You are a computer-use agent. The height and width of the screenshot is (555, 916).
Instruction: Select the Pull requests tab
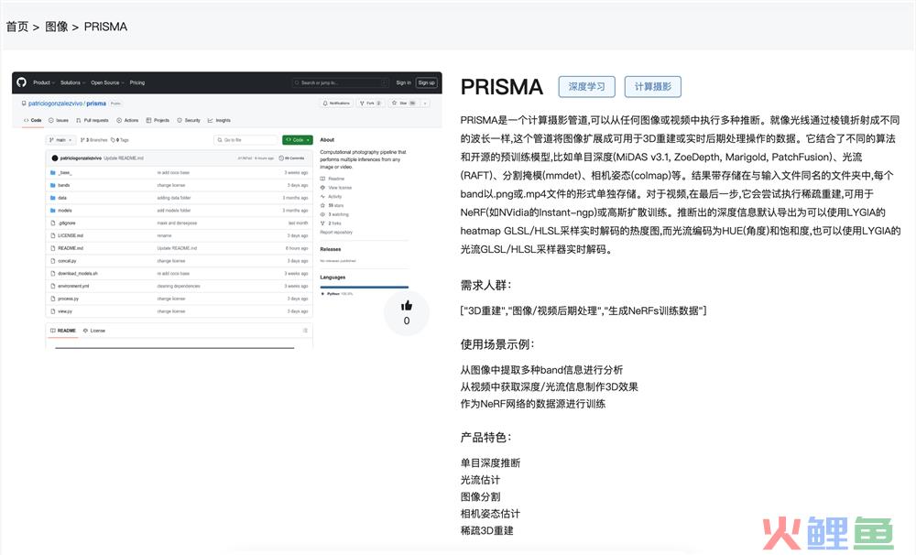pyautogui.click(x=93, y=120)
